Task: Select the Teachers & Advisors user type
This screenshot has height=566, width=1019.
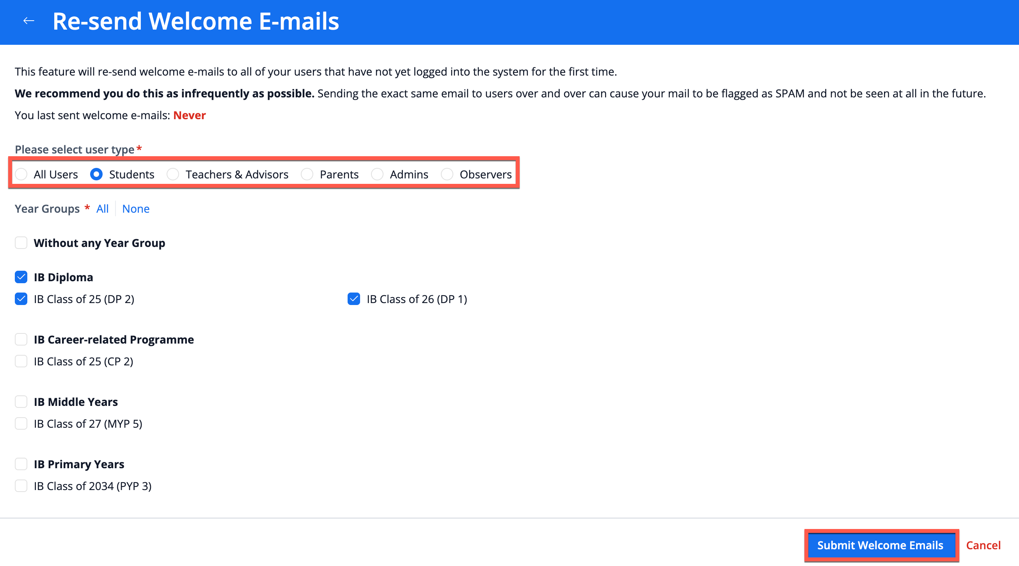Action: 173,174
